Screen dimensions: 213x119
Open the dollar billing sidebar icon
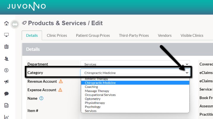[6, 70]
